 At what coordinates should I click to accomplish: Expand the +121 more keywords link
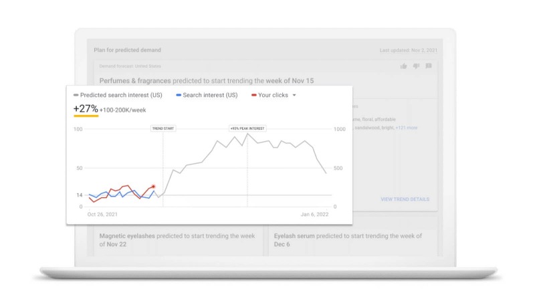407,128
